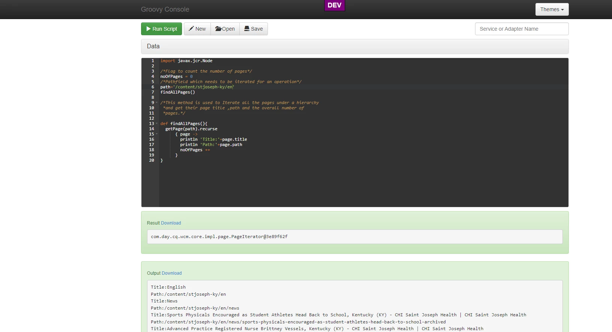Viewport: 612px width, 332px height.
Task: Open the Themes dropdown
Action: [552, 9]
